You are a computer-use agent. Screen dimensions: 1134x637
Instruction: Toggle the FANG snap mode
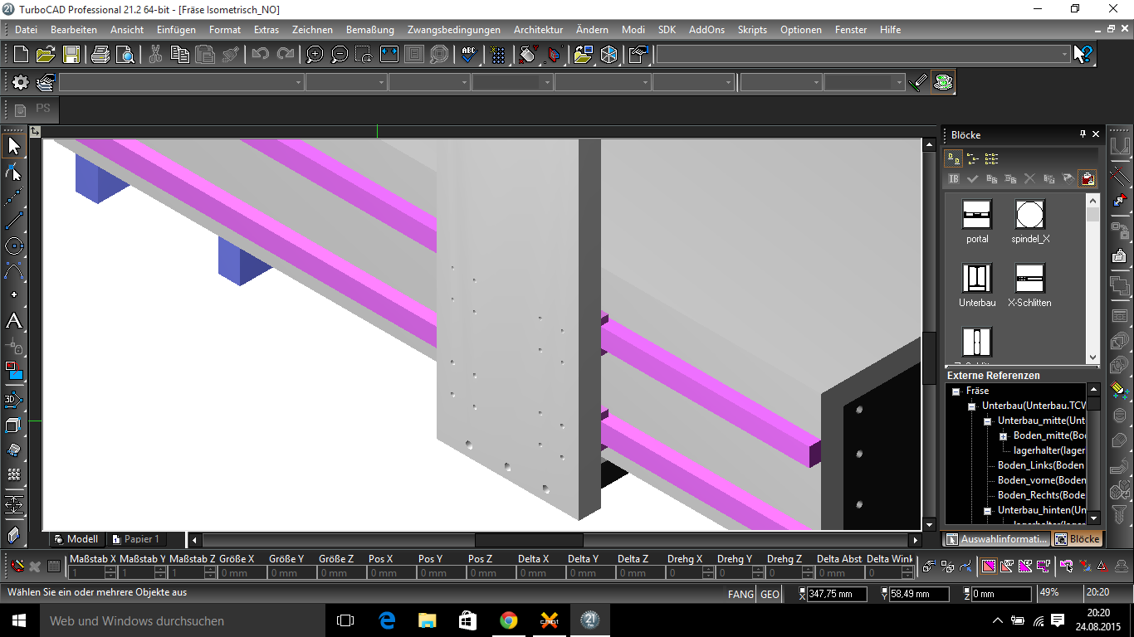tap(741, 594)
